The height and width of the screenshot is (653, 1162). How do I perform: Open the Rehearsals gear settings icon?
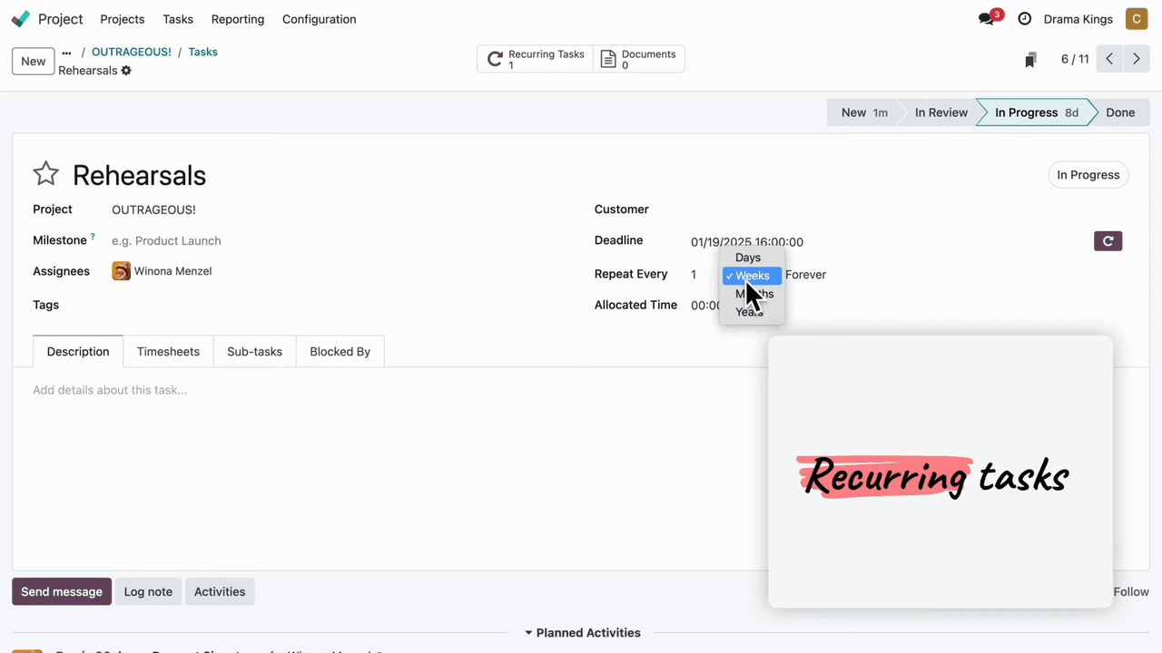pos(126,71)
